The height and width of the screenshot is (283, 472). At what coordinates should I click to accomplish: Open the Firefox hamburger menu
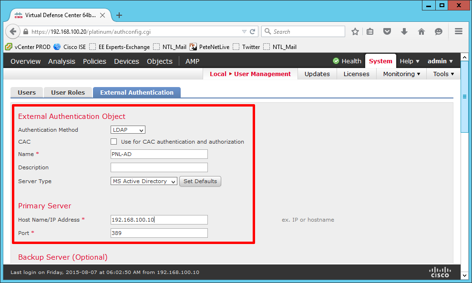[459, 31]
